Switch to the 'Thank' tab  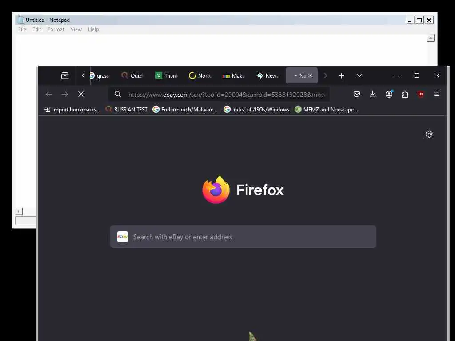pos(166,75)
